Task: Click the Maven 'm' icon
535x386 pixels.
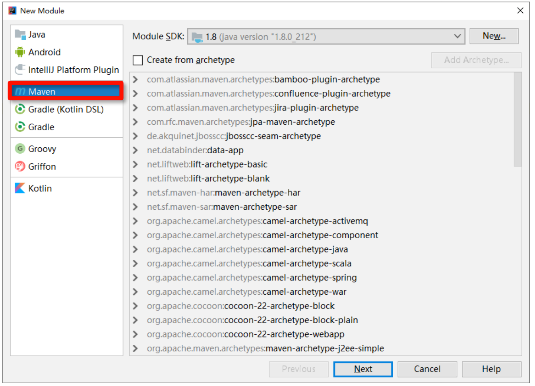Action: (x=20, y=91)
